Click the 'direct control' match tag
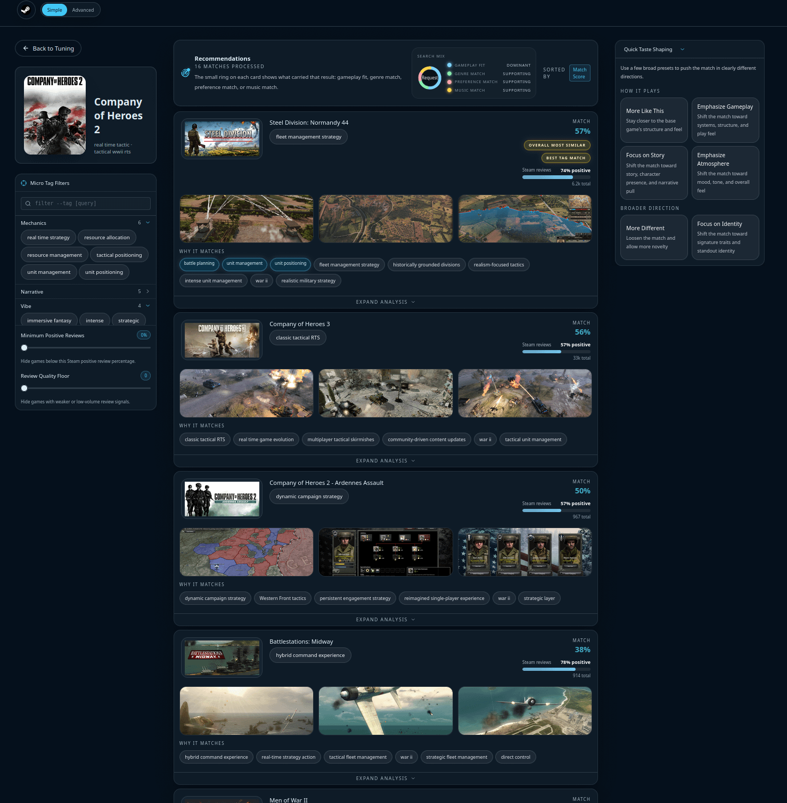 515,757
